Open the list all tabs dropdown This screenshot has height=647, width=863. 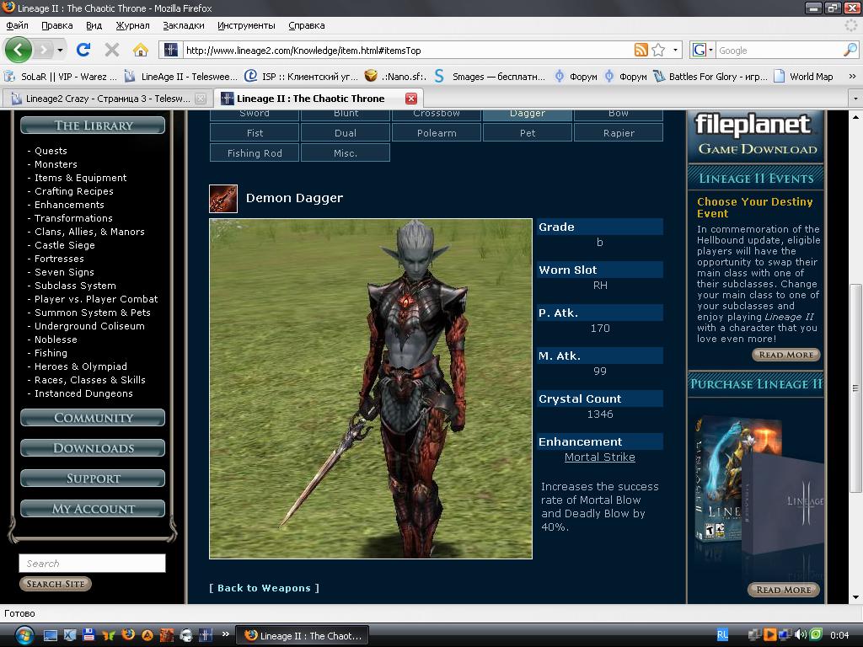pyautogui.click(x=855, y=99)
